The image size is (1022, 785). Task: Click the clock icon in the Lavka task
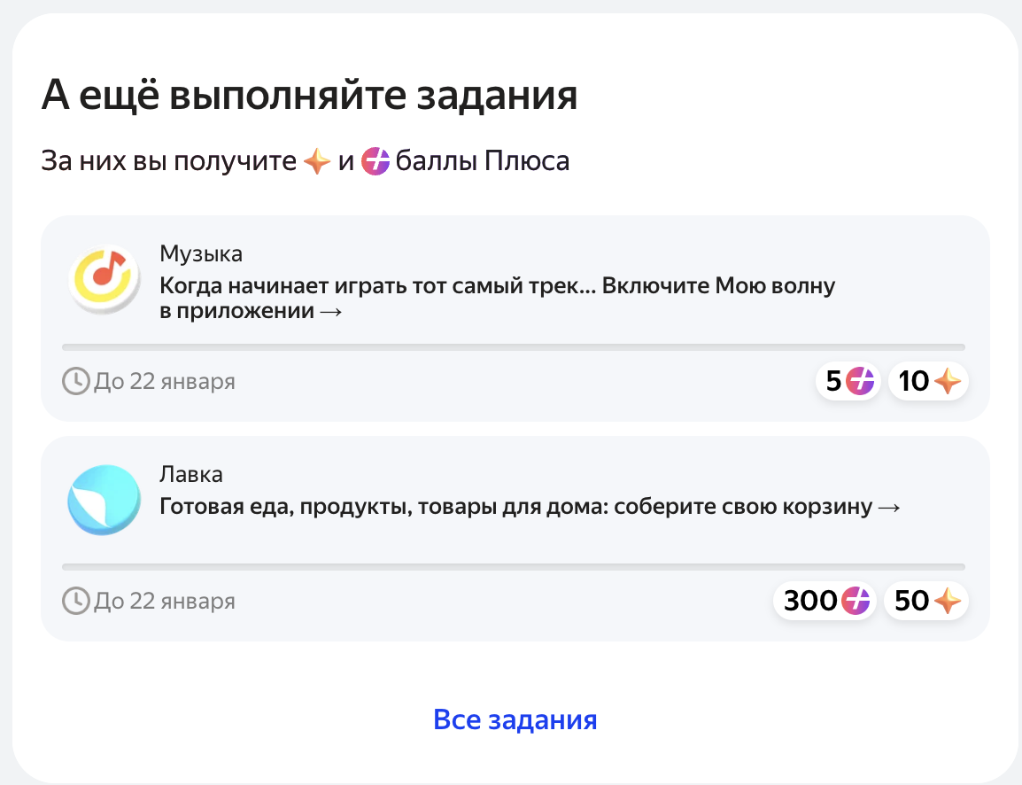point(75,601)
